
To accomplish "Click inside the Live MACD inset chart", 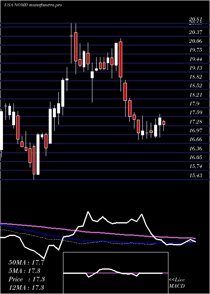I will click(115, 273).
